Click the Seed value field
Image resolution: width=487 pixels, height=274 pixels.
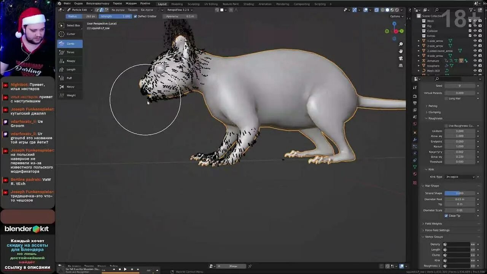tap(460, 86)
